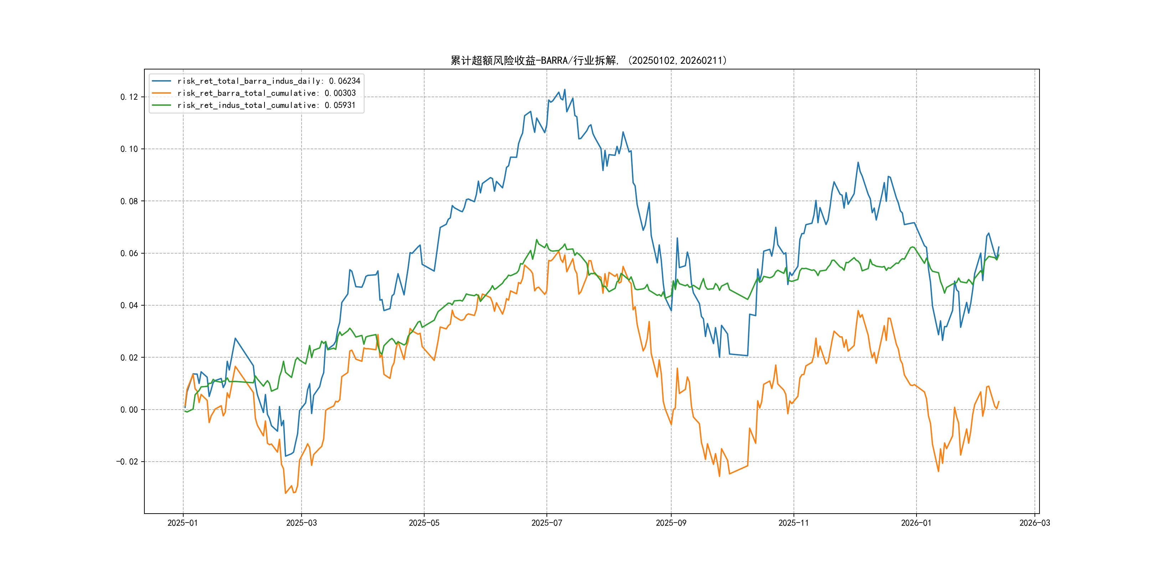Select risk_ret_indus_total_cumulative legend label
Image resolution: width=1155 pixels, height=577 pixels.
coord(266,105)
